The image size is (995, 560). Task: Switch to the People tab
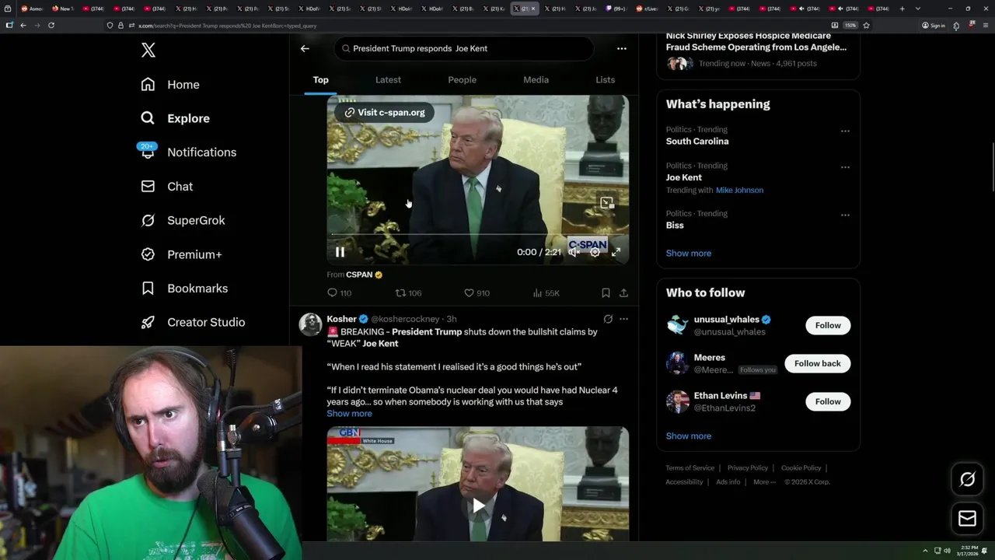462,80
